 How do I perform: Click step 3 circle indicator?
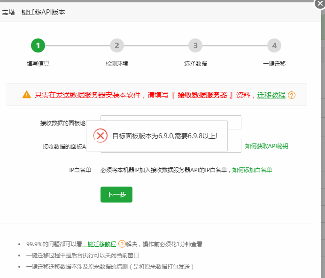[x=195, y=45]
